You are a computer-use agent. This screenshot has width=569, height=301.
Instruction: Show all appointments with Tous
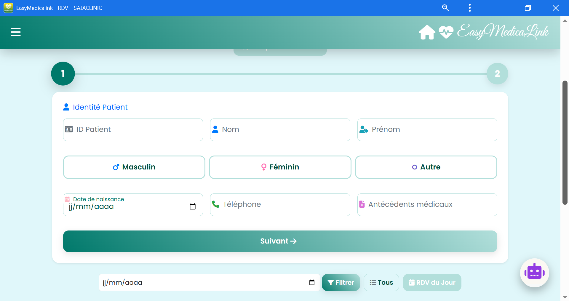click(x=381, y=282)
